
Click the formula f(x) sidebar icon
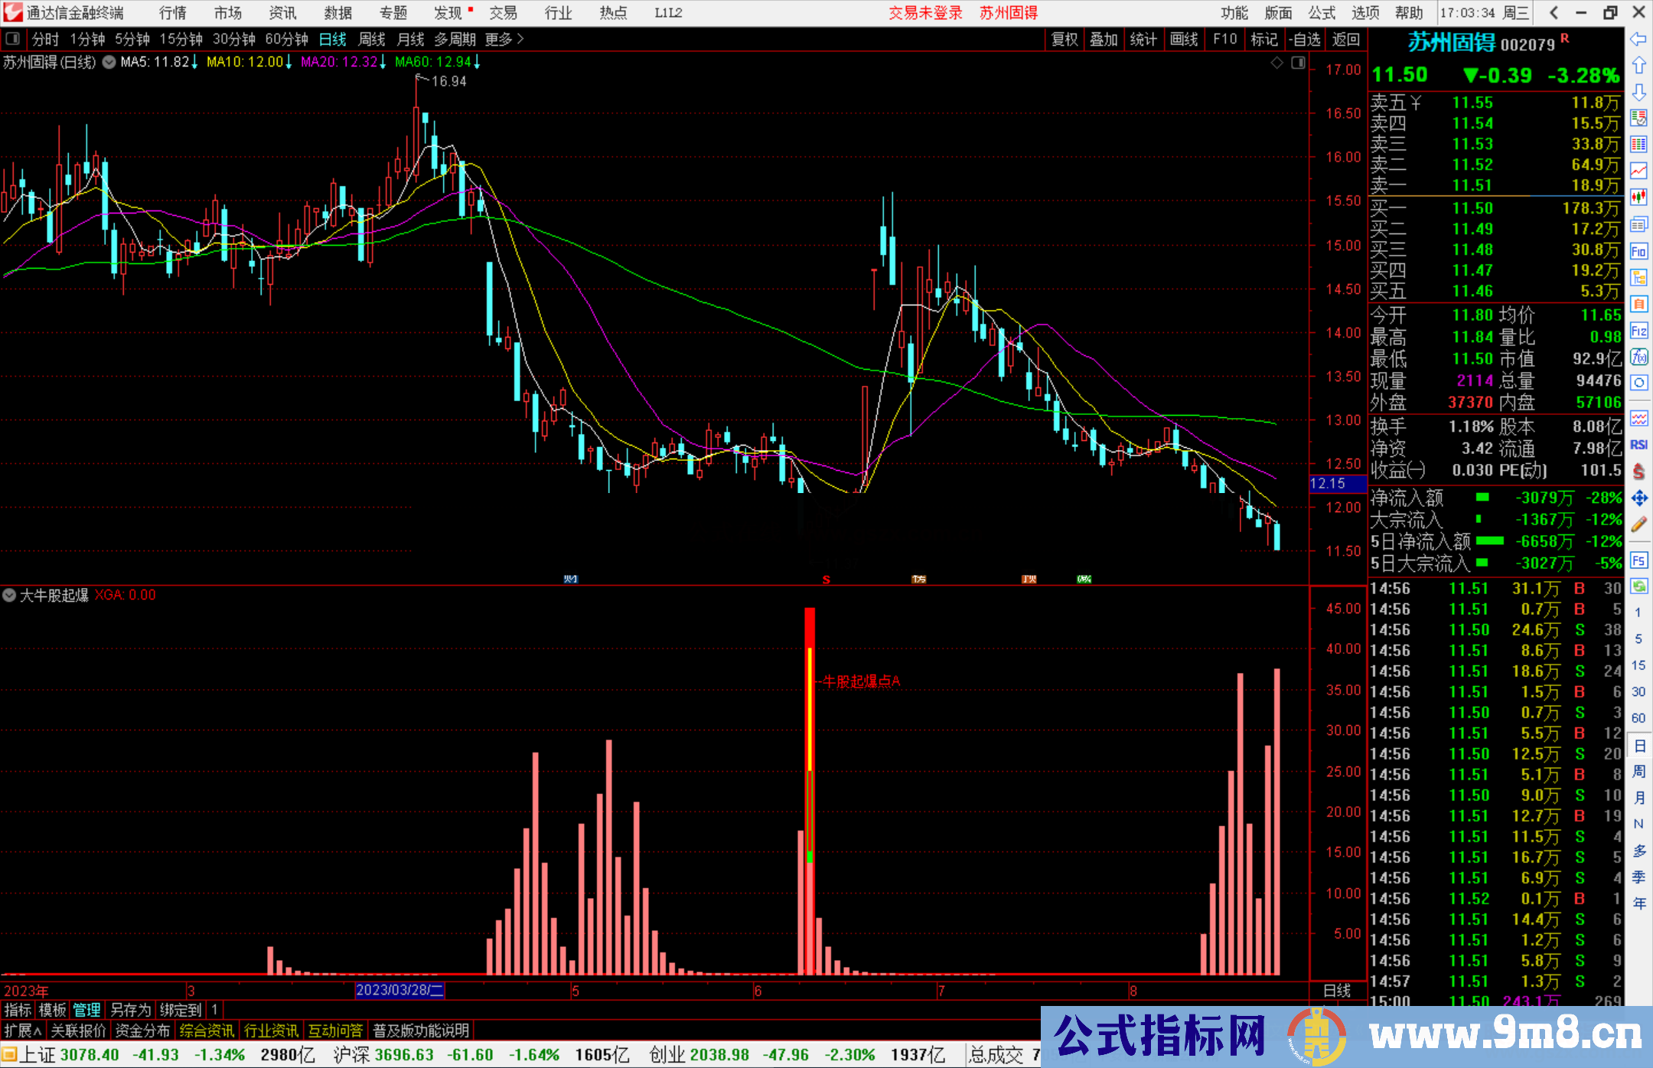(1638, 357)
